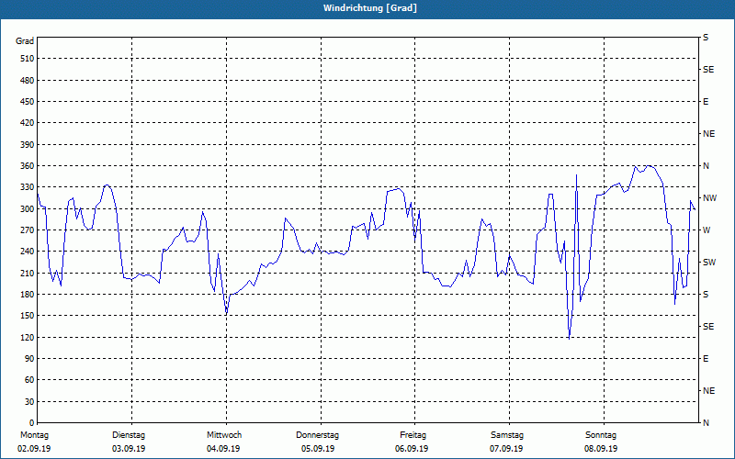Click the date 06.09.19
Screen dimensions: 735x459
[412, 449]
